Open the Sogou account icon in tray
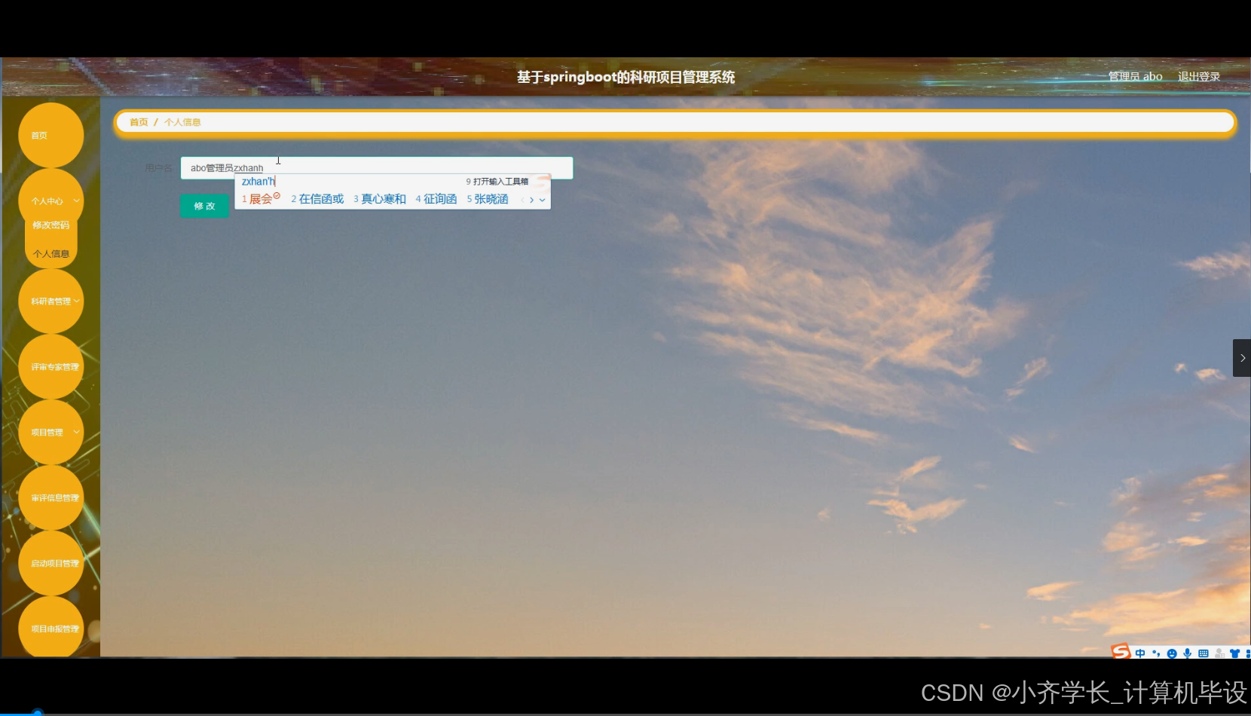Image resolution: width=1251 pixels, height=716 pixels. click(1219, 653)
